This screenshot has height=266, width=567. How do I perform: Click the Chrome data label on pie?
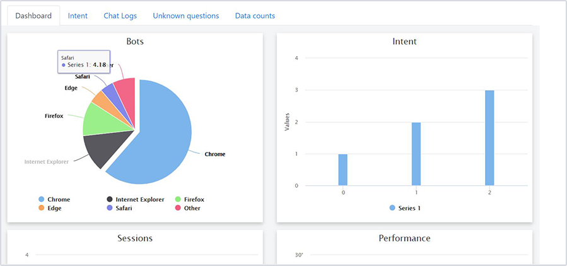(x=215, y=154)
